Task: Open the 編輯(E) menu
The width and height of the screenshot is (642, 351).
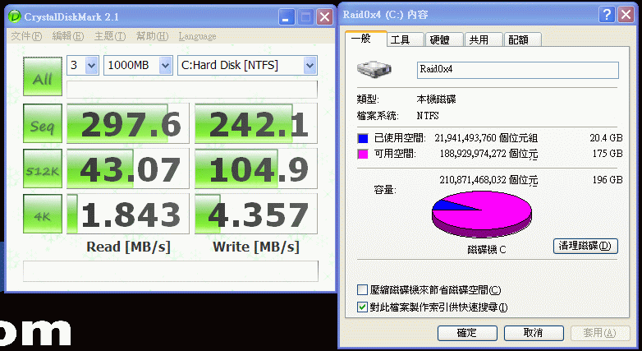Action: pyautogui.click(x=68, y=36)
